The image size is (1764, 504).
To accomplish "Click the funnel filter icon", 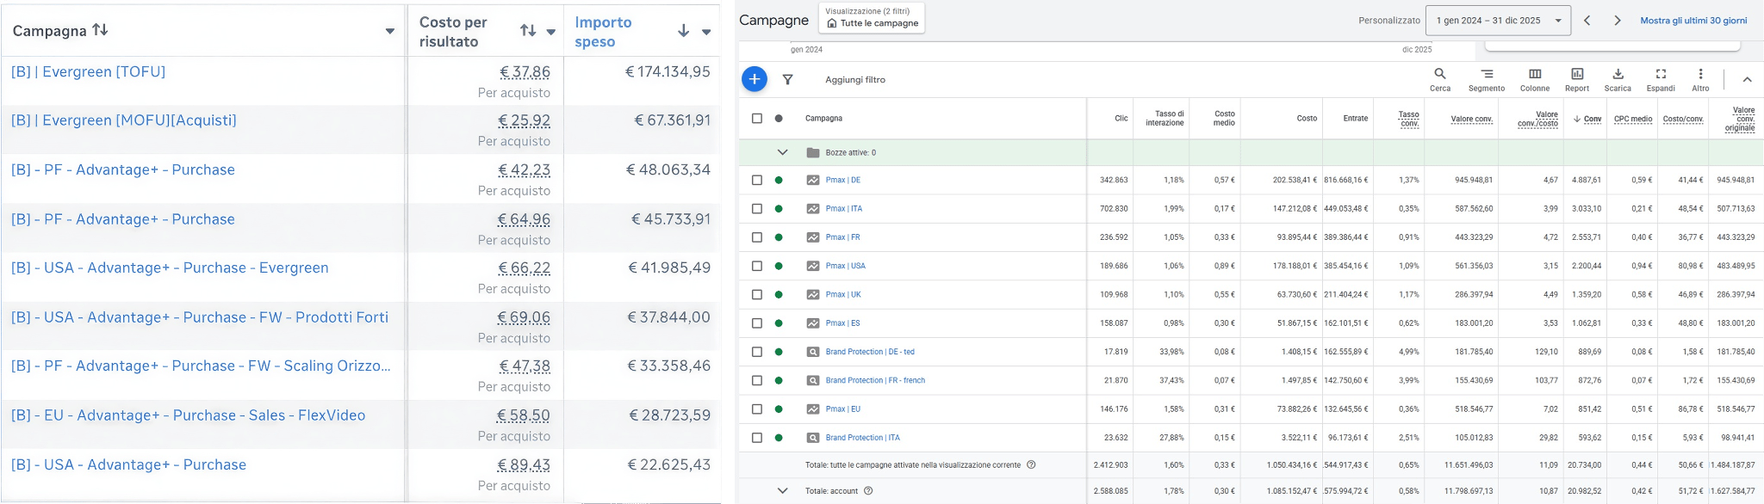I will tap(787, 79).
